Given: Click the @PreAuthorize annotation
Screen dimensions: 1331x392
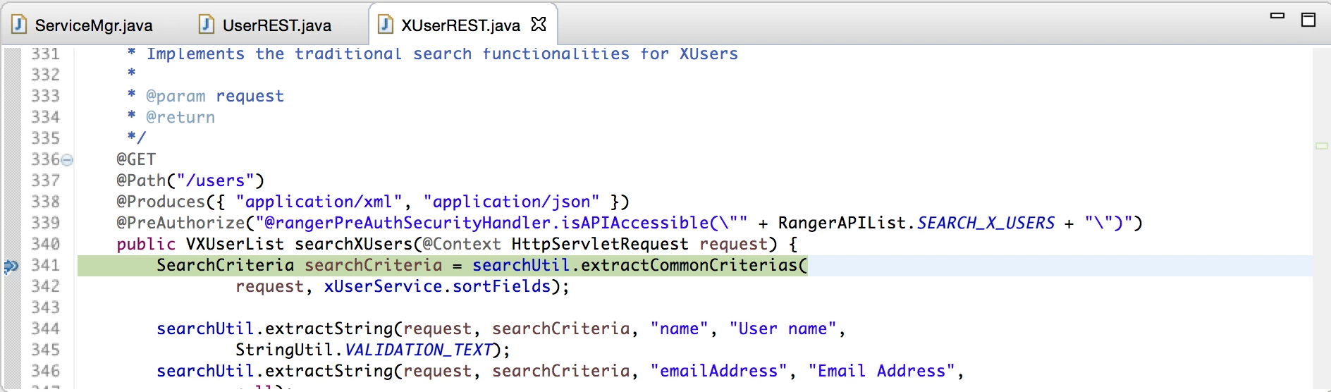Looking at the screenshot, I should click(x=180, y=223).
